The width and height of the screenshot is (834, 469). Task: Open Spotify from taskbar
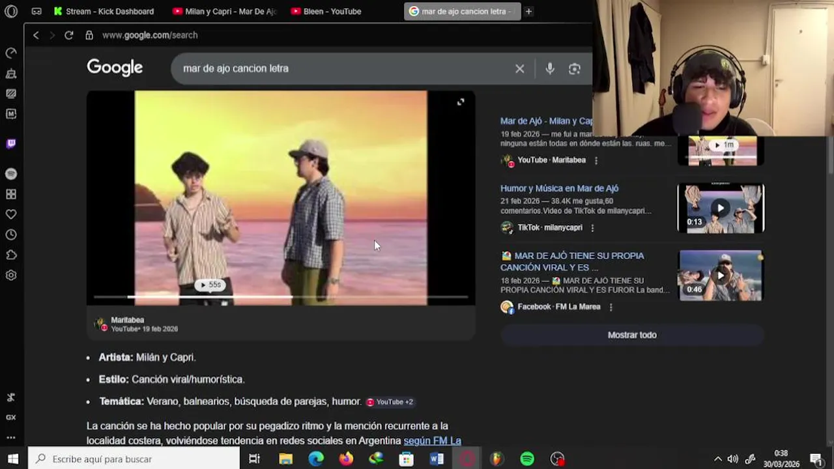point(527,459)
